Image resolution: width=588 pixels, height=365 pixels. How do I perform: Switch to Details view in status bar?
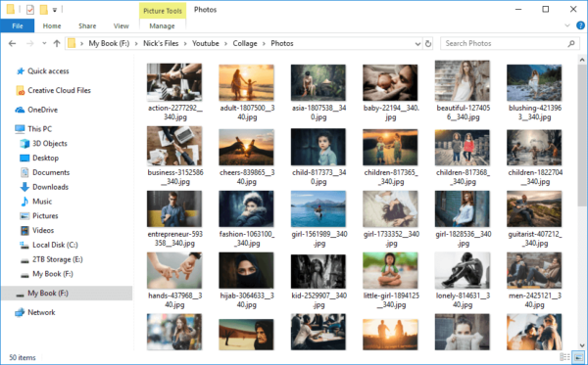(564, 357)
